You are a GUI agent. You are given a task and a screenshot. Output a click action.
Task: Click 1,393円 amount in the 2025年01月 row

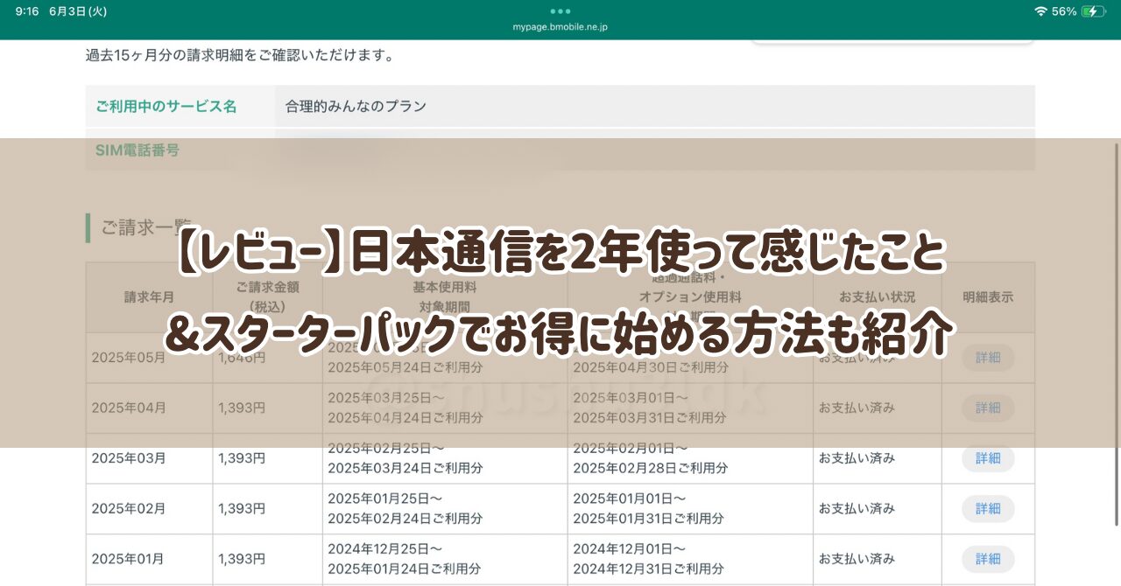click(242, 559)
